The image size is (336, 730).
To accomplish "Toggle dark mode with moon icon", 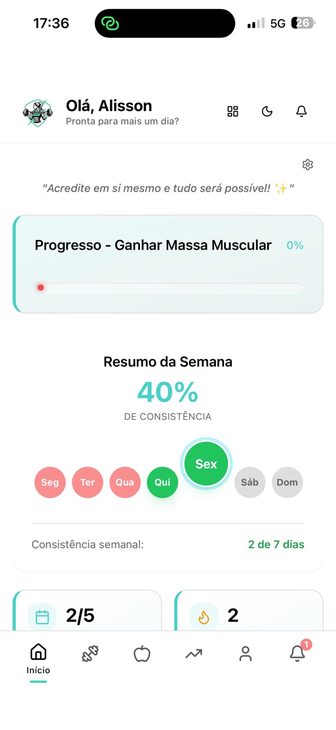I will (267, 111).
